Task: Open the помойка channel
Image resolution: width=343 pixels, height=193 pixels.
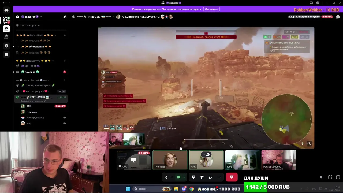Action: click(x=41, y=72)
